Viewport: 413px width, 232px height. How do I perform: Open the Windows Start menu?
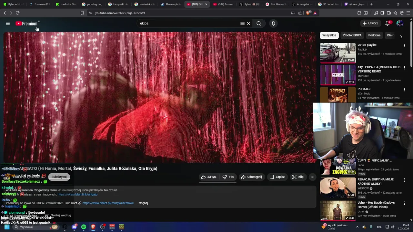(x=6, y=227)
